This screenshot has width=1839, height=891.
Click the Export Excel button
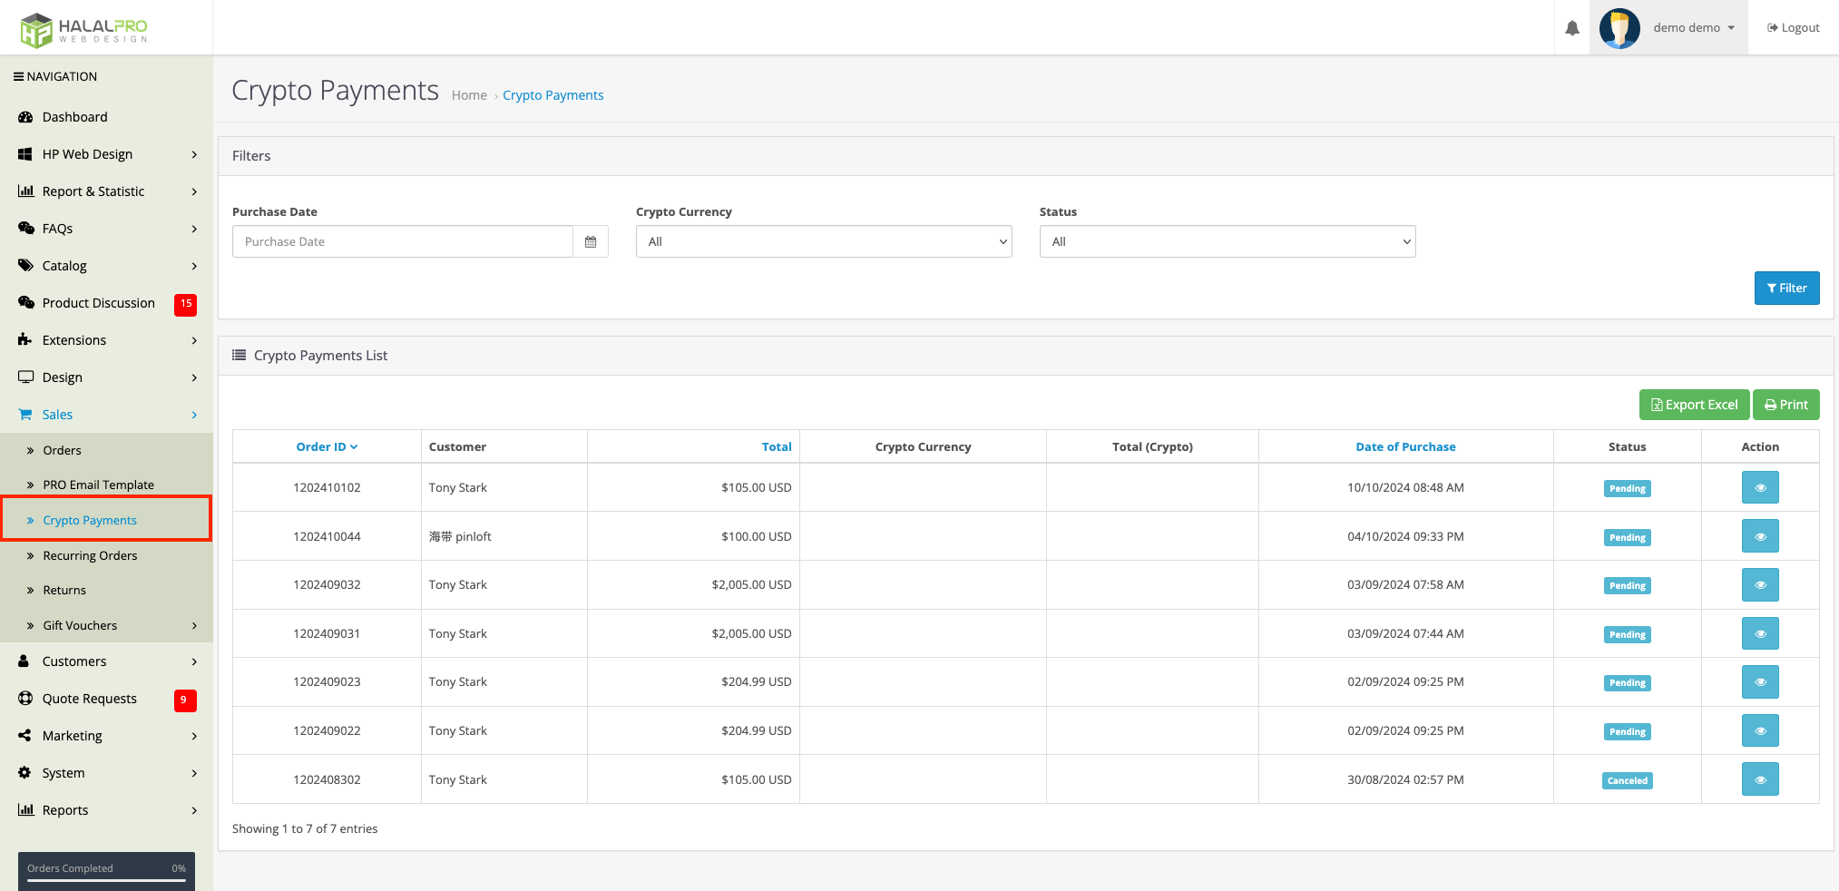point(1695,405)
